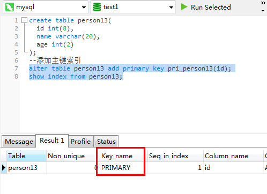Open the mysql connection dropdown
267x194 pixels.
coord(84,7)
